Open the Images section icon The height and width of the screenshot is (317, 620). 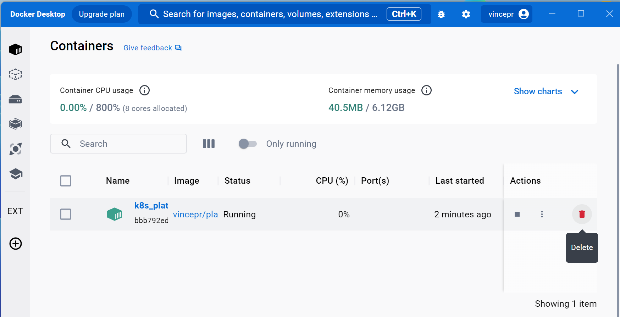pyautogui.click(x=15, y=74)
